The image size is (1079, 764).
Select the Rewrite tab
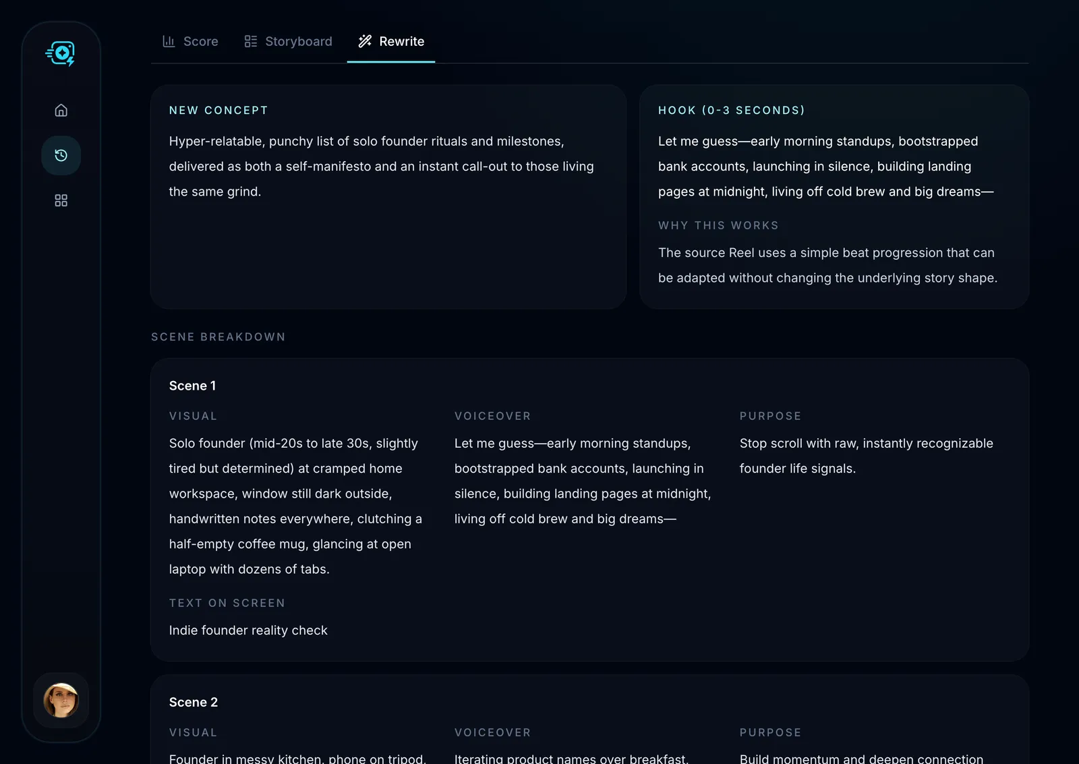pos(391,41)
